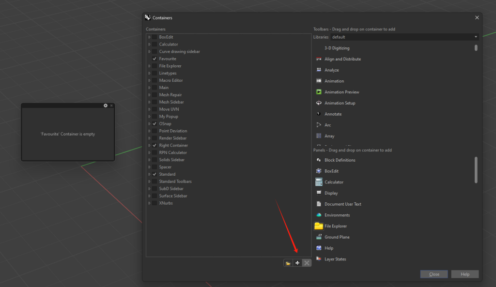The height and width of the screenshot is (287, 496).
Task: Open the gear settings on Favourite container
Action: 105,106
